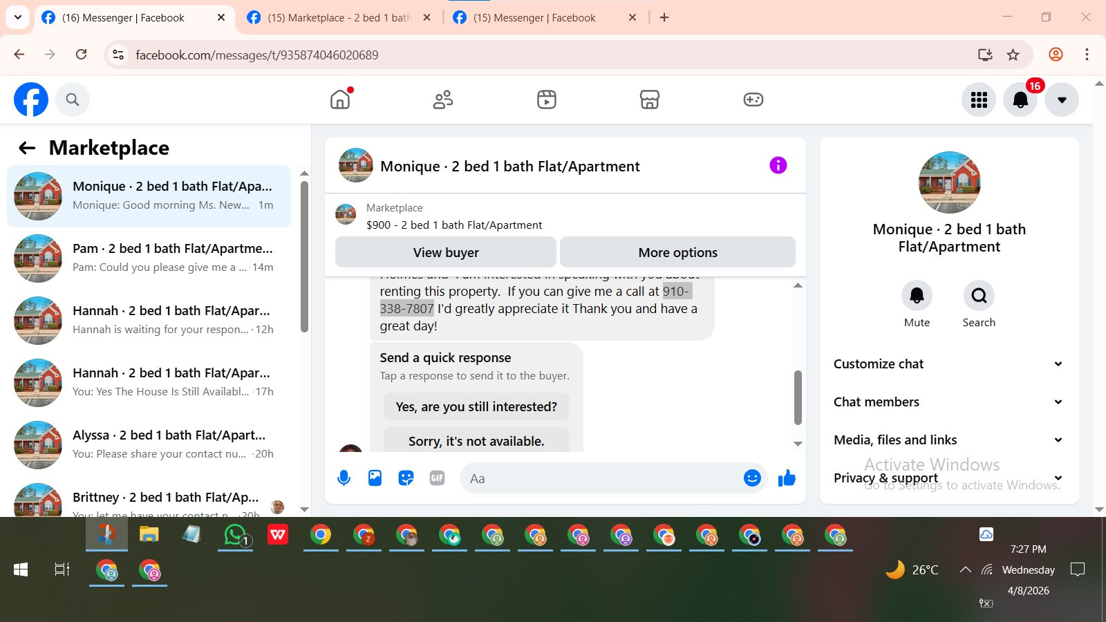Click the More options button
The image size is (1106, 622).
[677, 252]
